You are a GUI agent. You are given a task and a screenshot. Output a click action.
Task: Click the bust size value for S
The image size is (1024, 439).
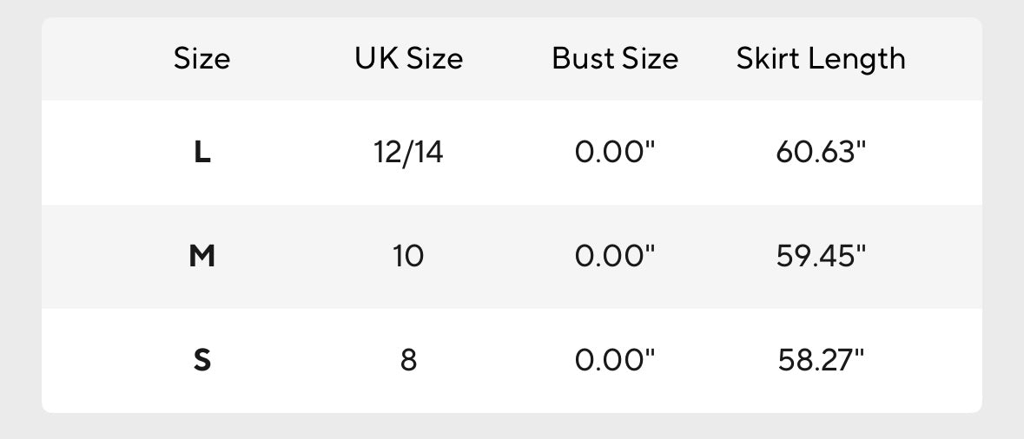coord(615,360)
